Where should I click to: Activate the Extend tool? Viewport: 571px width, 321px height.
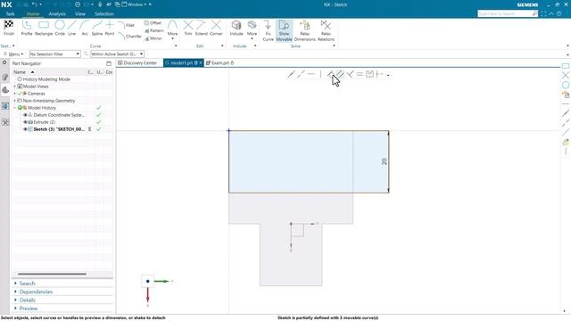pos(201,28)
